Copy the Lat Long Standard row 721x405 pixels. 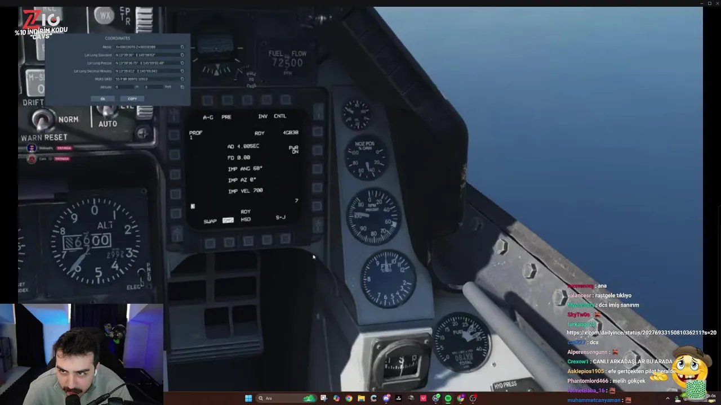(x=183, y=55)
